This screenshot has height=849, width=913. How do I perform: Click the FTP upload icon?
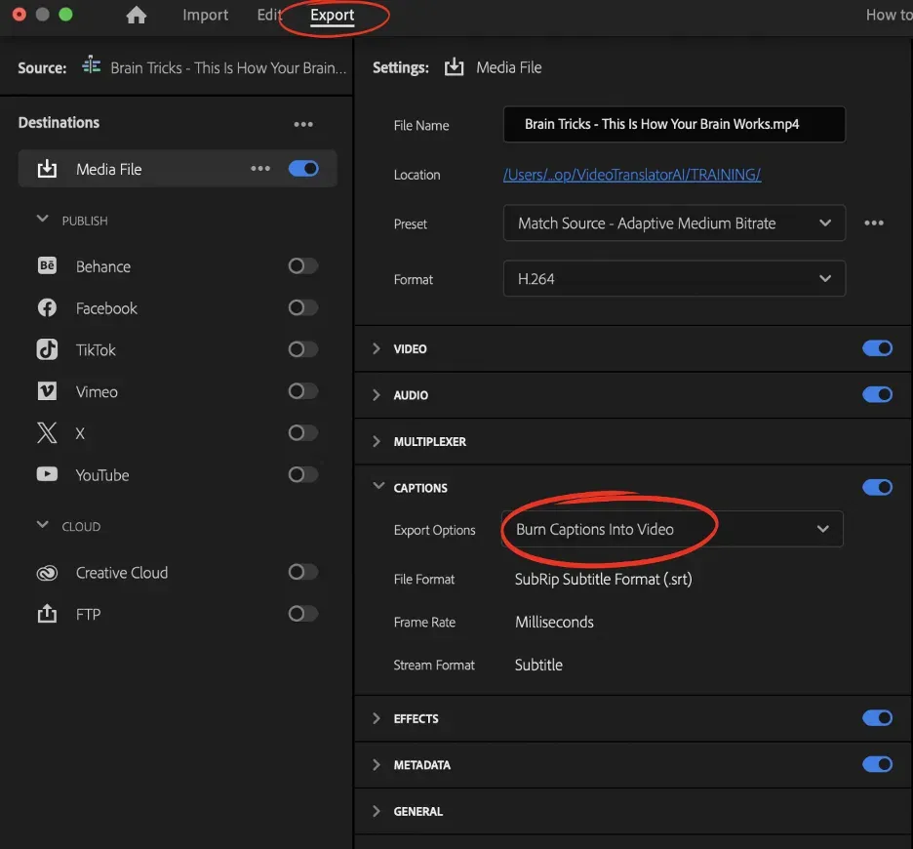tap(47, 614)
